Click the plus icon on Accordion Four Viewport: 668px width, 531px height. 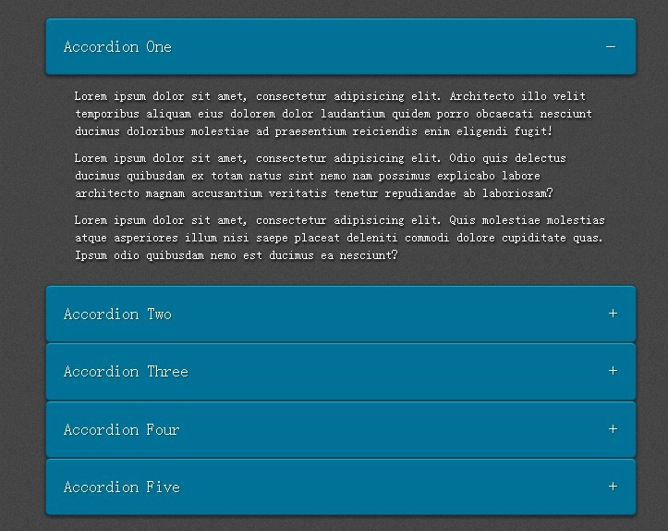613,428
